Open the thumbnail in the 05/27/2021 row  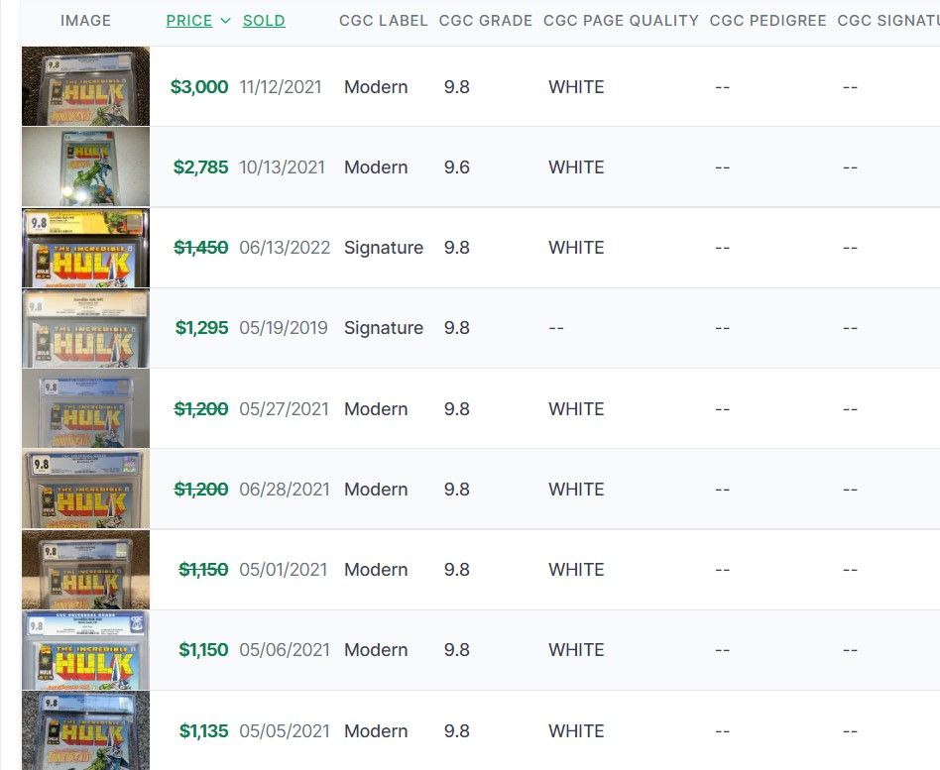[85, 408]
